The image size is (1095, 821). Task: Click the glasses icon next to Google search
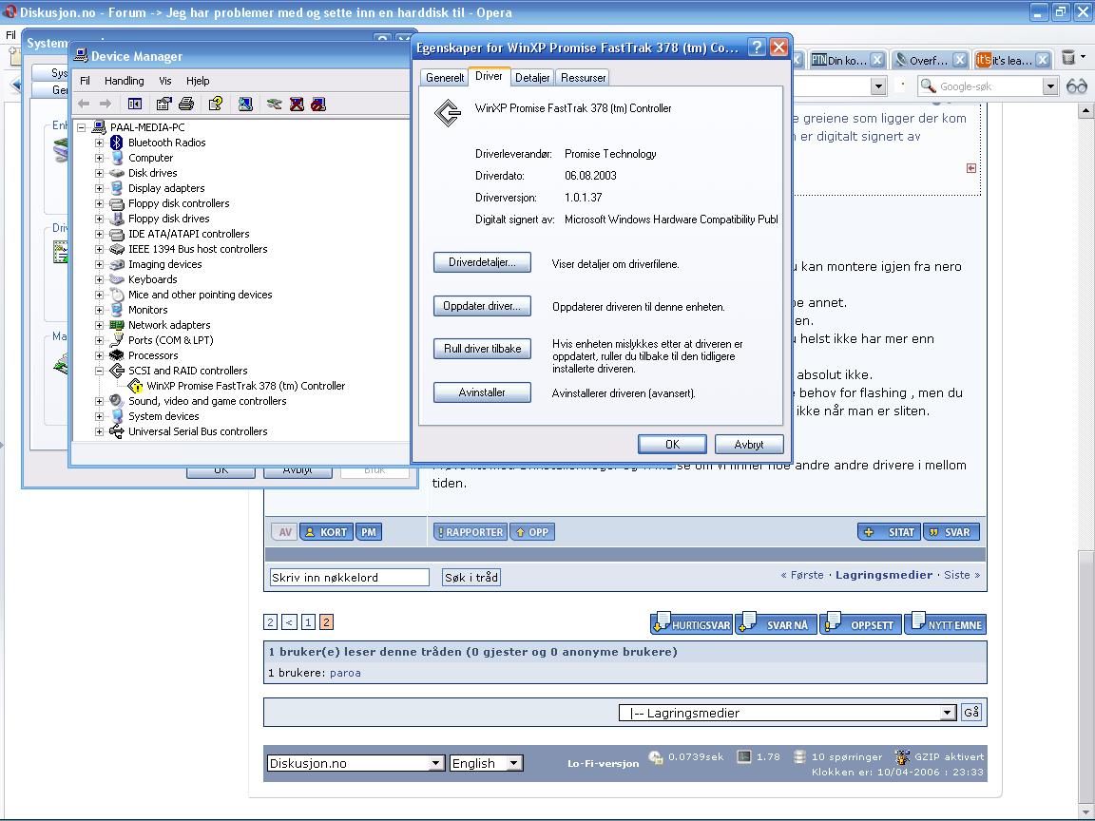(x=1077, y=86)
